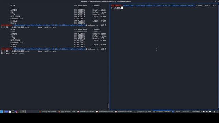Click NO ACCESS beside SYSVOL share
This screenshot has width=219, height=123.
[x=79, y=21]
